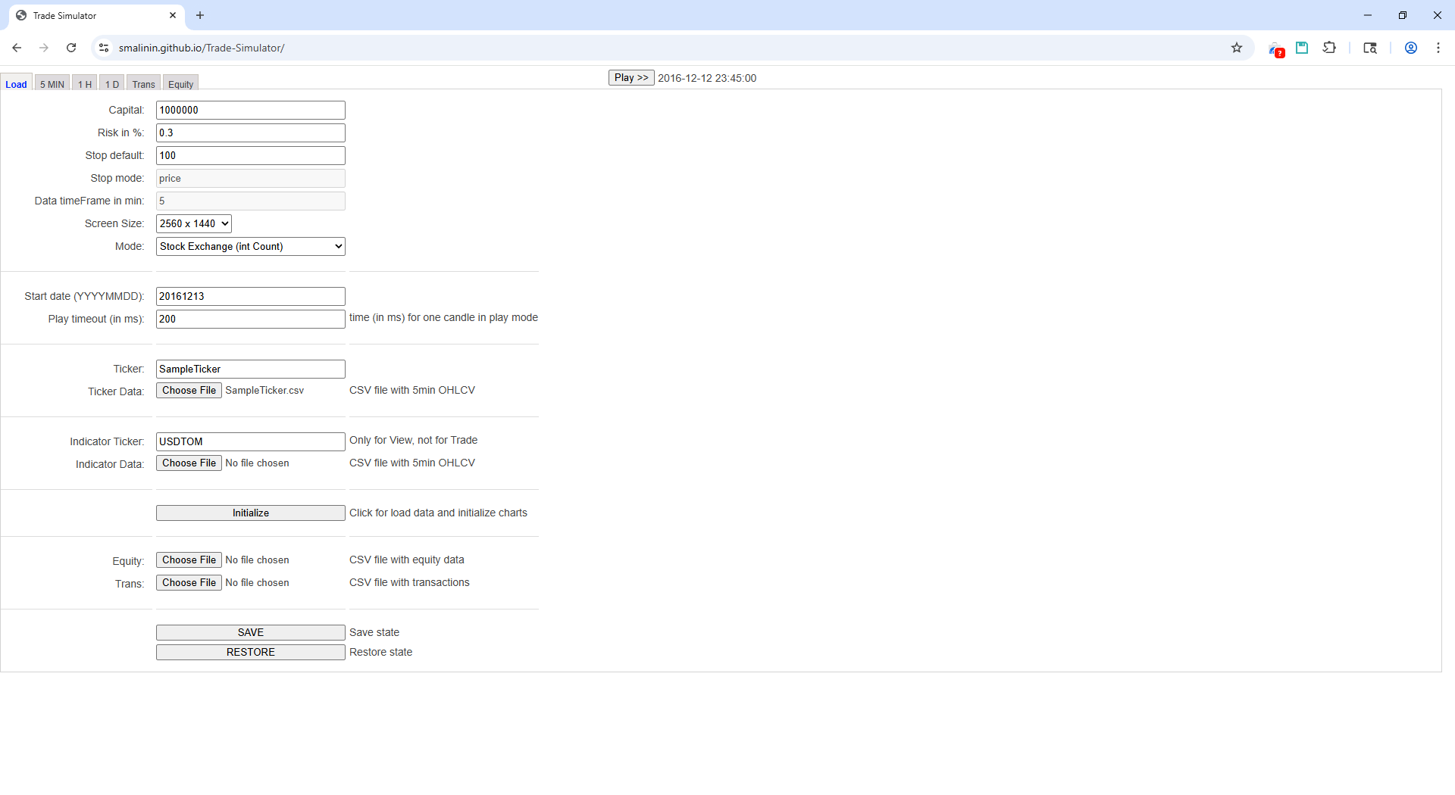Click the SAVE state button
The image size is (1455, 795).
click(x=251, y=632)
